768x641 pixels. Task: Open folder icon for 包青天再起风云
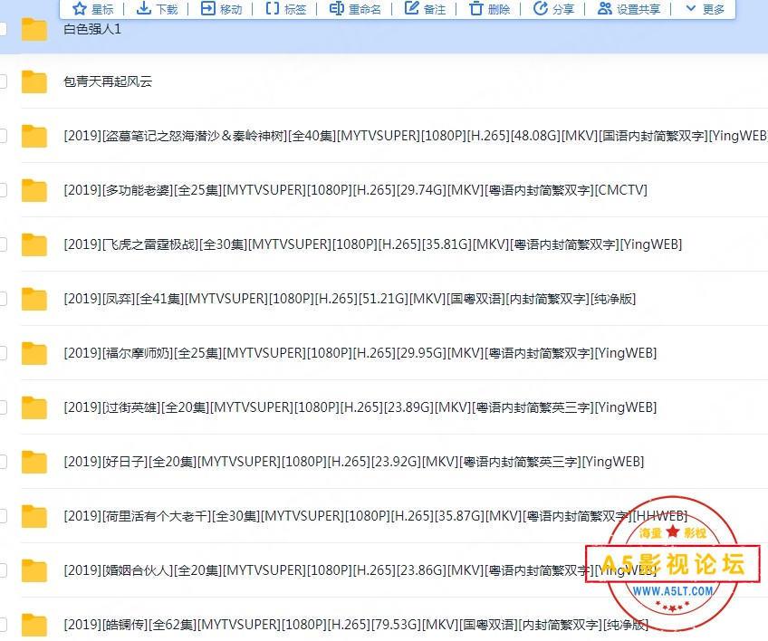(x=34, y=81)
